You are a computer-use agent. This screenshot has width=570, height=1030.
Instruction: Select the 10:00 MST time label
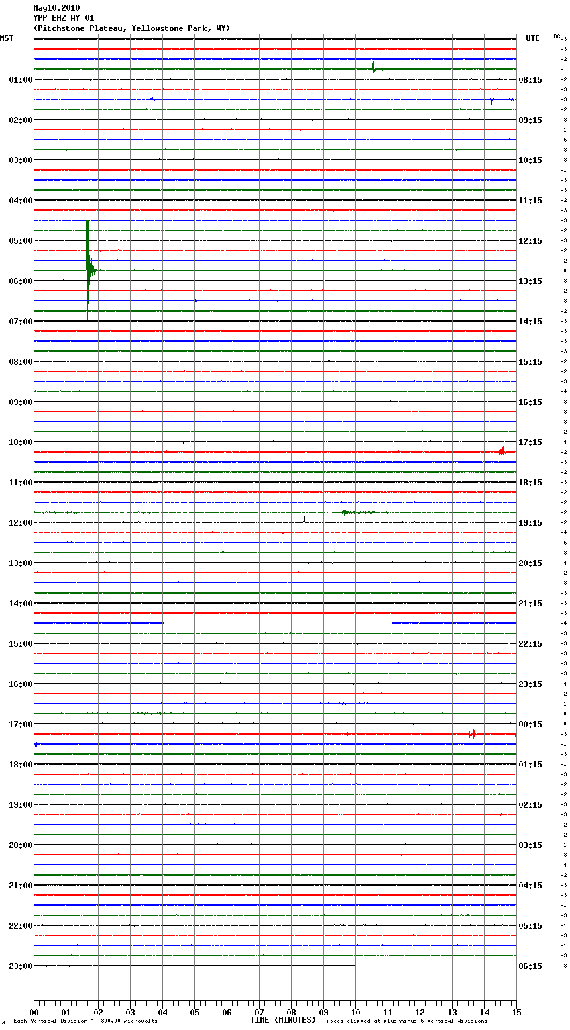tap(20, 442)
